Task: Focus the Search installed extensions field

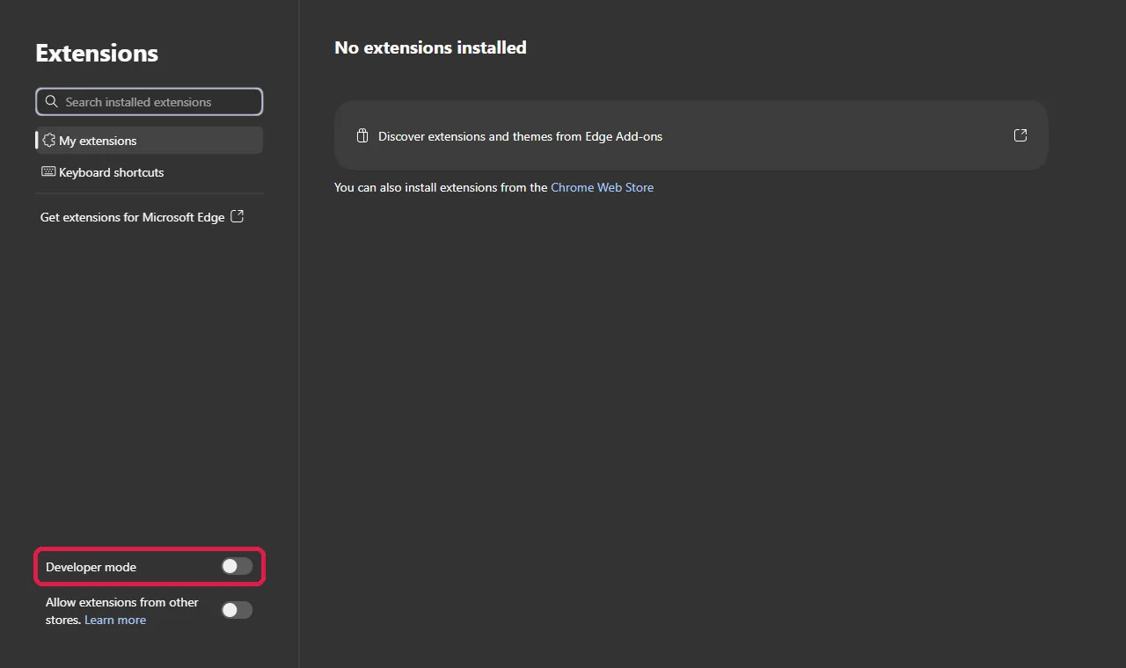Action: click(x=150, y=102)
